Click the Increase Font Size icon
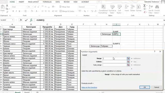The image size is (165, 93). click(x=35, y=7)
